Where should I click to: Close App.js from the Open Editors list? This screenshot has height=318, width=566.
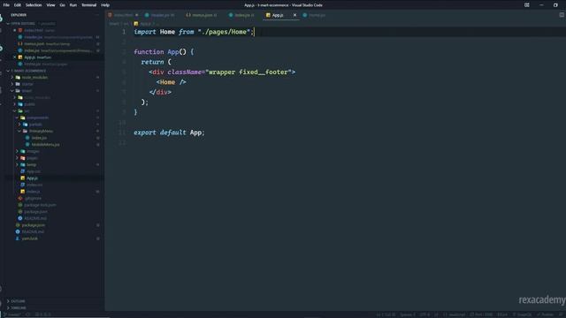click(15, 57)
